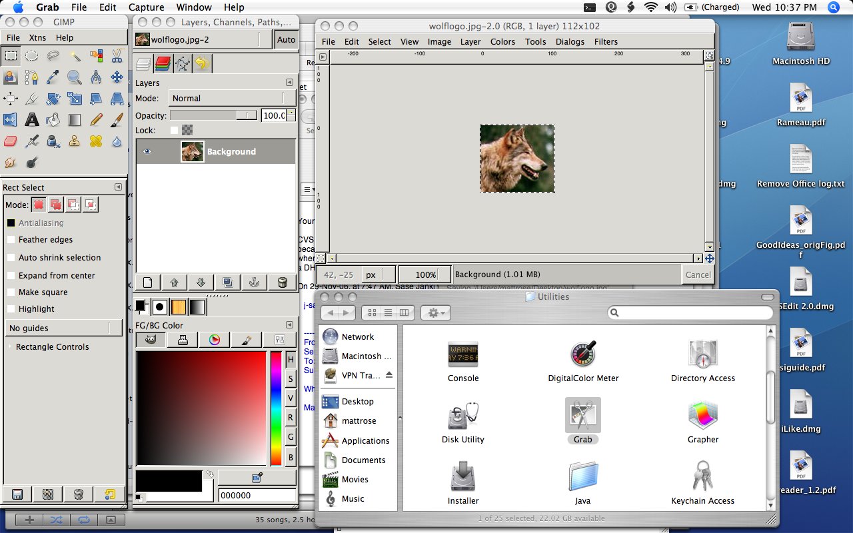Image resolution: width=853 pixels, height=533 pixels.
Task: Toggle the Lock alpha channel checkbox
Action: (175, 131)
